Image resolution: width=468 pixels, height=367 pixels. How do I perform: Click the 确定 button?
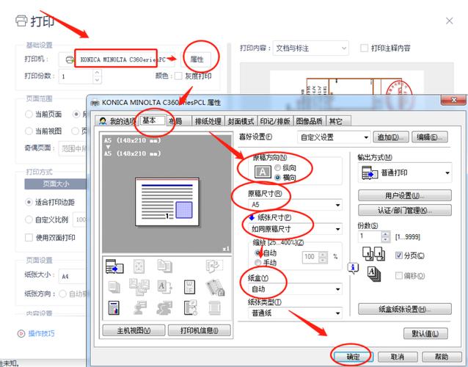353,357
